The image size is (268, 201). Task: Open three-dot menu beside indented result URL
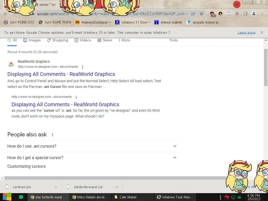click(x=76, y=97)
